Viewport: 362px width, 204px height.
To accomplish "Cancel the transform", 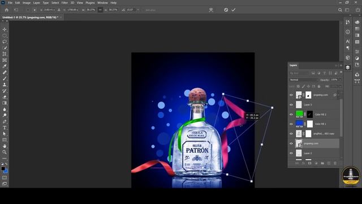I will pyautogui.click(x=226, y=10).
